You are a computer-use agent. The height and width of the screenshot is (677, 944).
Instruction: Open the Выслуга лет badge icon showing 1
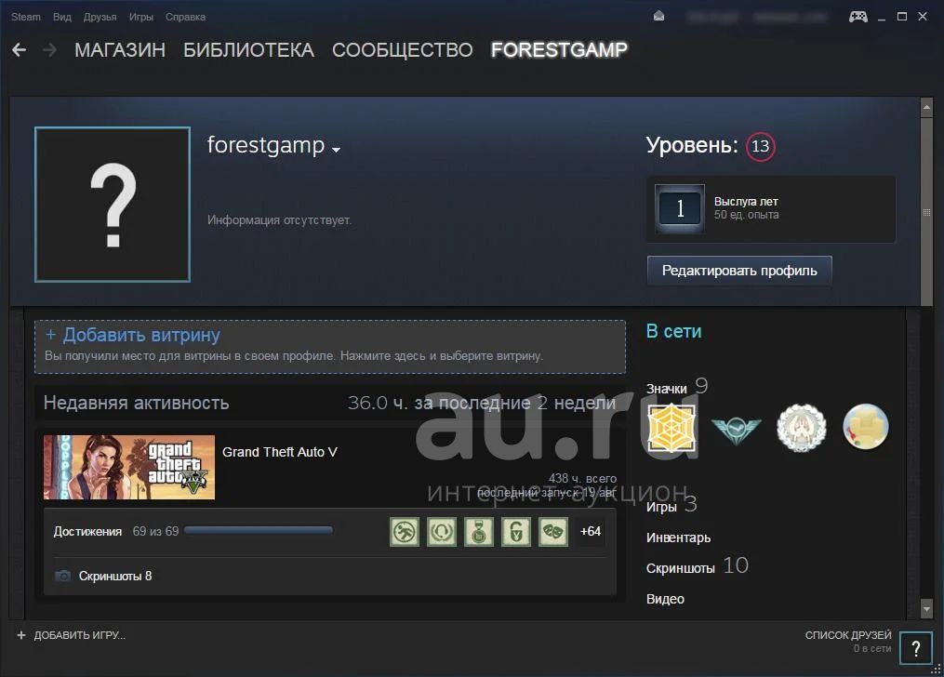tap(680, 209)
